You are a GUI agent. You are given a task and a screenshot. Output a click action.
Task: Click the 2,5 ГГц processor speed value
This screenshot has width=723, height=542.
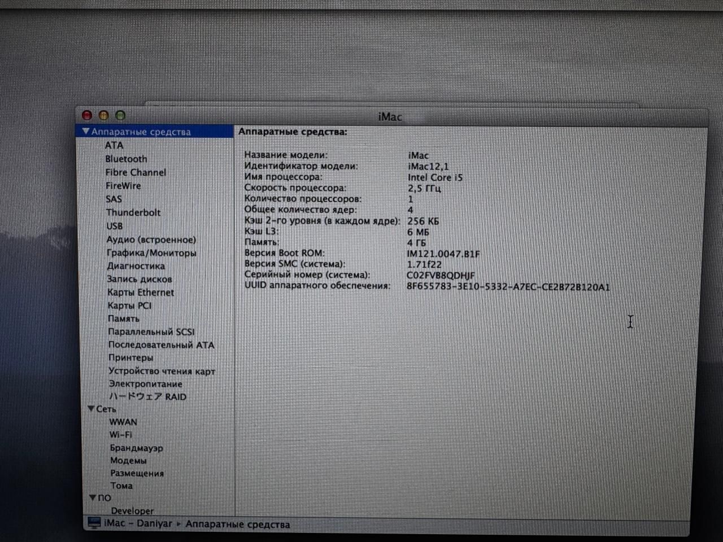(x=424, y=188)
